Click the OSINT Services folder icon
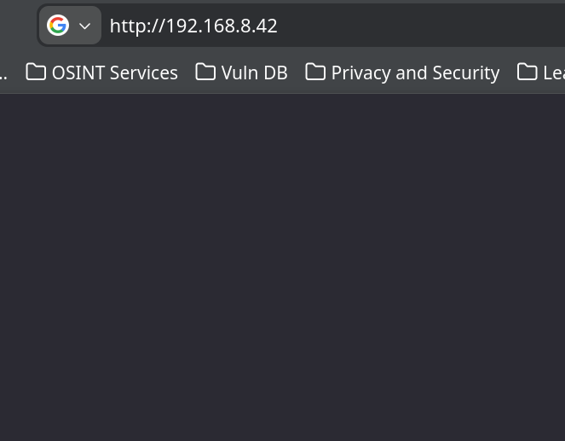This screenshot has height=441, width=565. 36,73
